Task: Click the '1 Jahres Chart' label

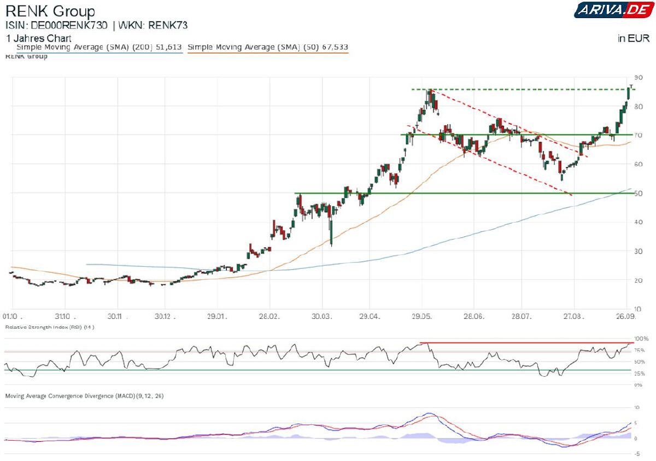Action: point(38,39)
